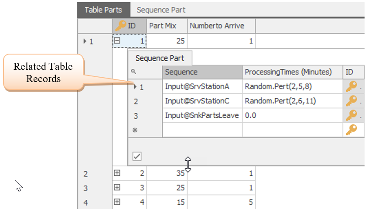Select row header 4 of Table Parts
The image size is (365, 209).
tap(95, 202)
